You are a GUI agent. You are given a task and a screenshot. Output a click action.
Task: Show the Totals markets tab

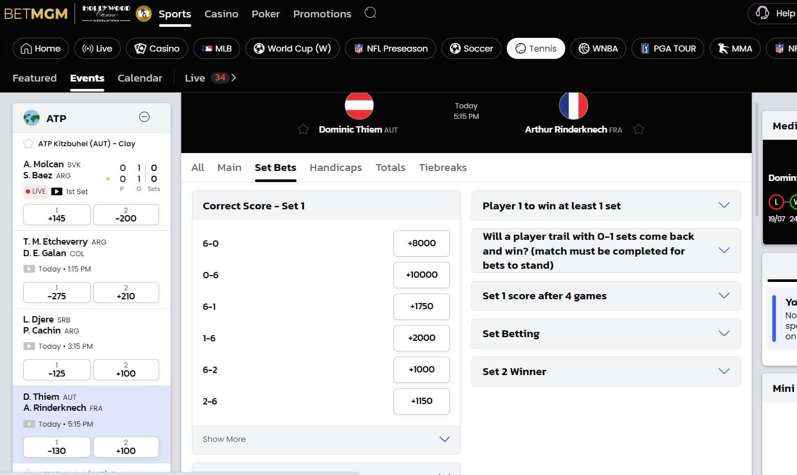tap(390, 167)
